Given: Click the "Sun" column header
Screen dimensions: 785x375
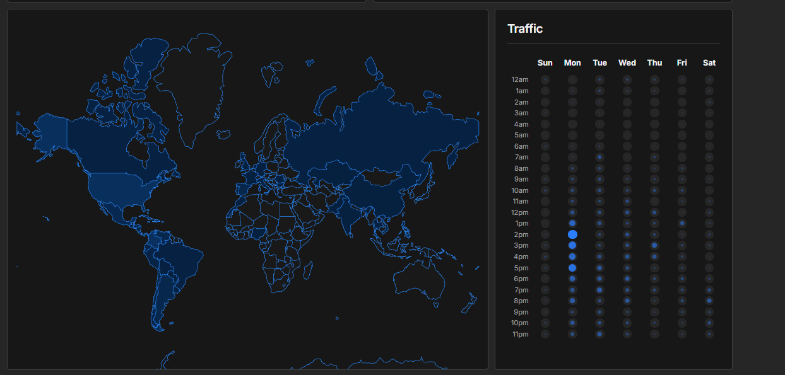Looking at the screenshot, I should [x=545, y=62].
